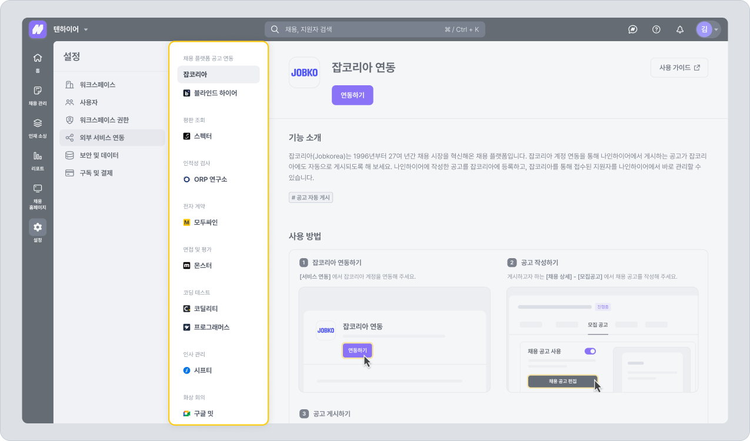Screen dimensions: 750x441
Task: Focus the 채용, 지원자 검색 search field
Action: click(x=375, y=29)
